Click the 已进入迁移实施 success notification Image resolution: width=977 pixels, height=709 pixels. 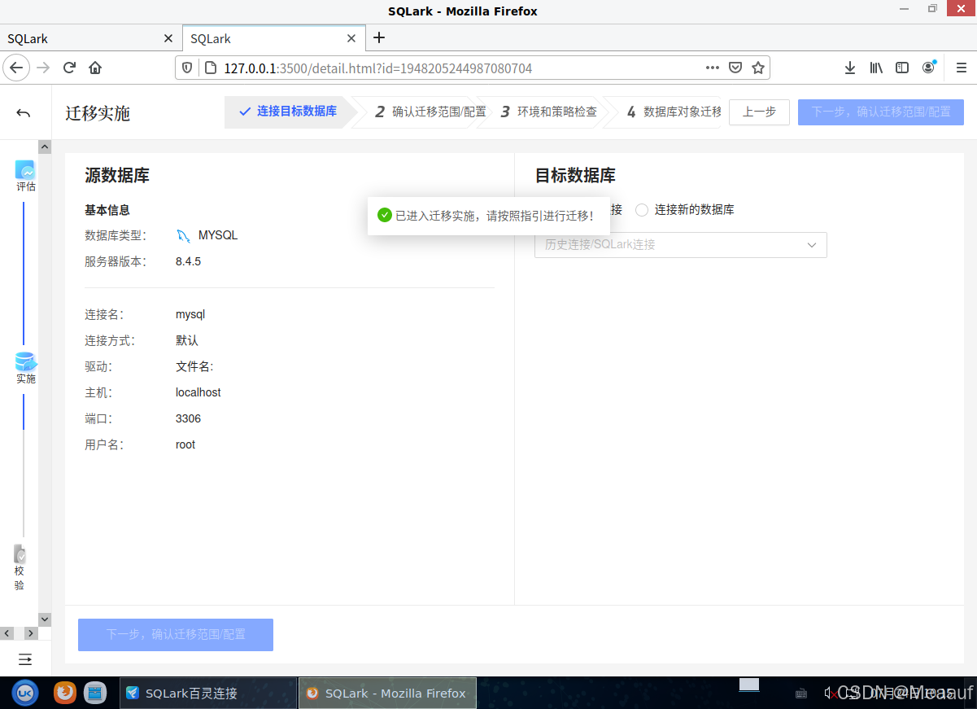[488, 216]
